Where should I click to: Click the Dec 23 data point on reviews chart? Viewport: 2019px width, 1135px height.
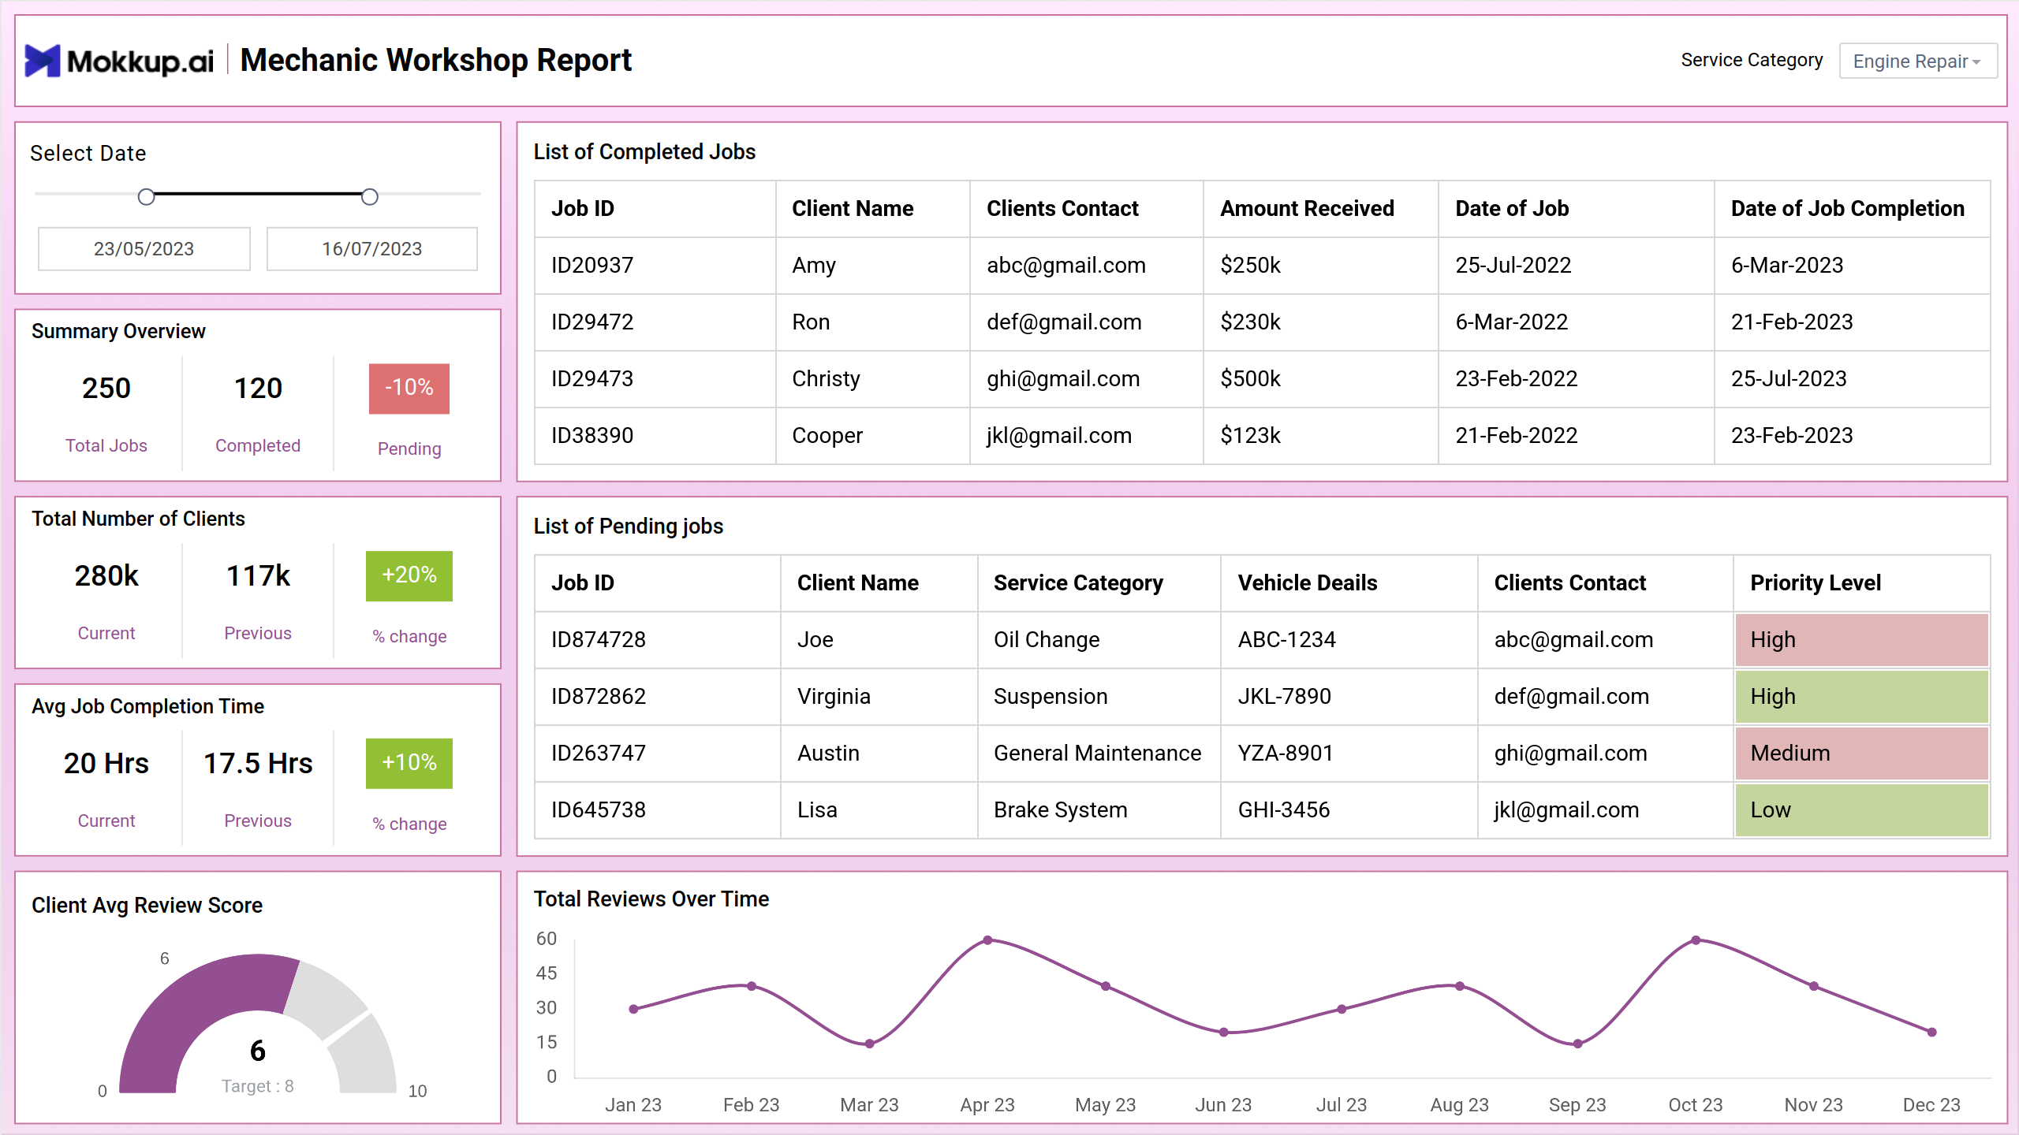[x=1931, y=1032]
